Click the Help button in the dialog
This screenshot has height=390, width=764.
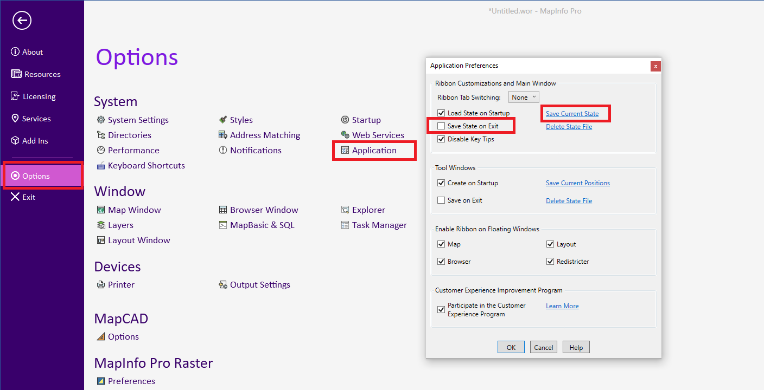tap(576, 347)
